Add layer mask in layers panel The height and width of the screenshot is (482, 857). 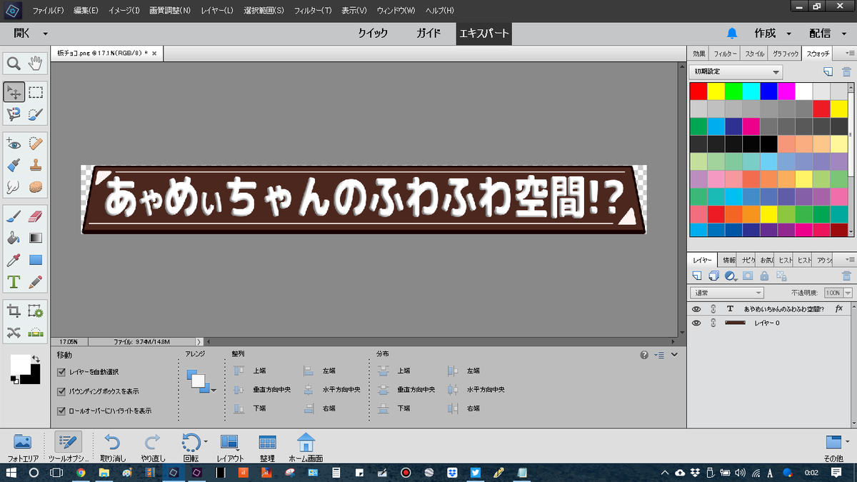click(748, 276)
